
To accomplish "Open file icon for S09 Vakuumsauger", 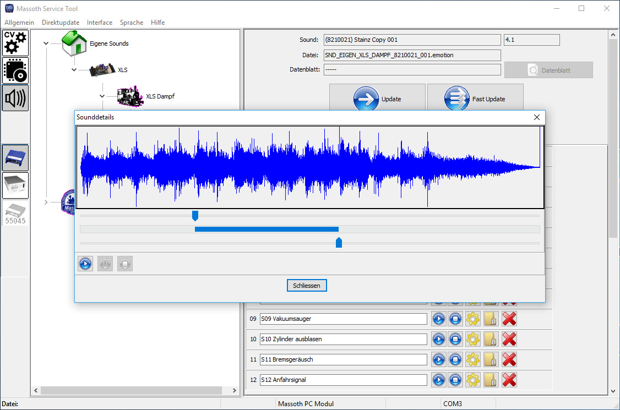I will click(x=491, y=319).
